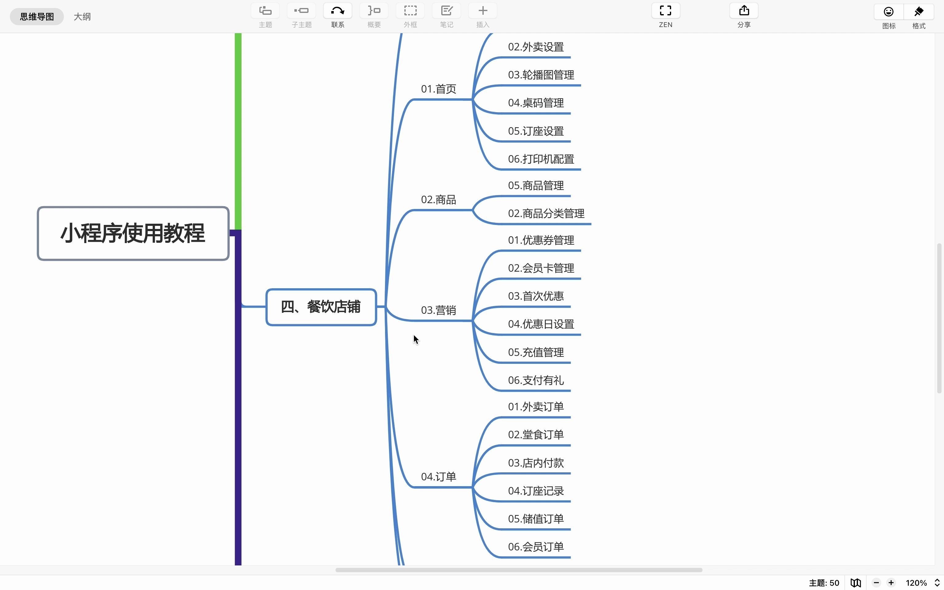944x590 pixels.
Task: Switch to 大纲 outline tab
Action: coord(82,17)
